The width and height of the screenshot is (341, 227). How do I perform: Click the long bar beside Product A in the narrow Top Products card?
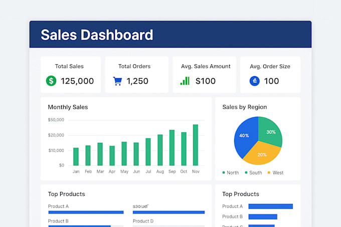pyautogui.click(x=270, y=206)
